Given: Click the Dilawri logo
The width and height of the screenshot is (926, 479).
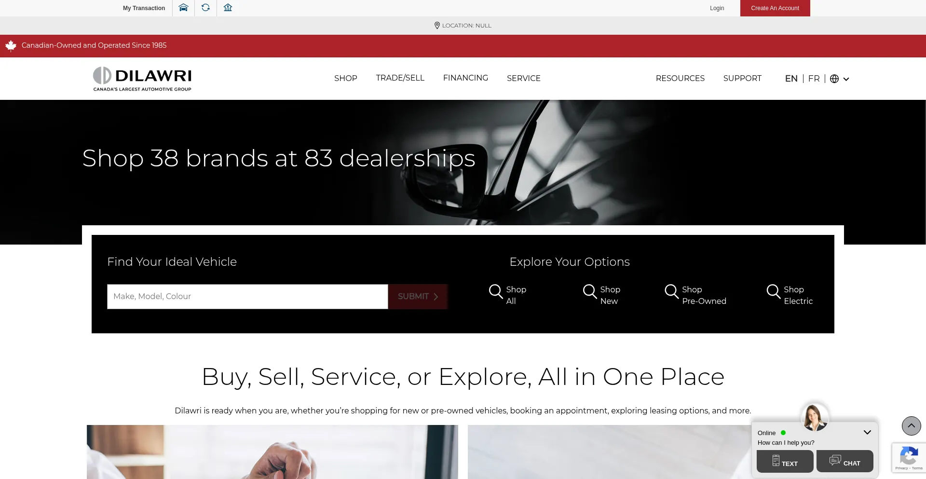Looking at the screenshot, I should pos(142,79).
